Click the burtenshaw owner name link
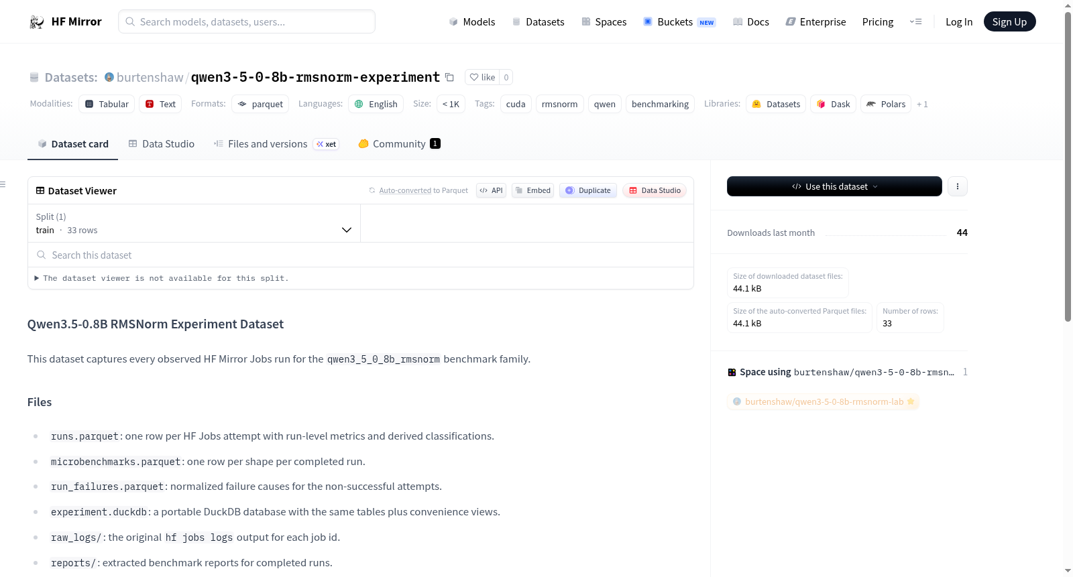 tap(150, 78)
